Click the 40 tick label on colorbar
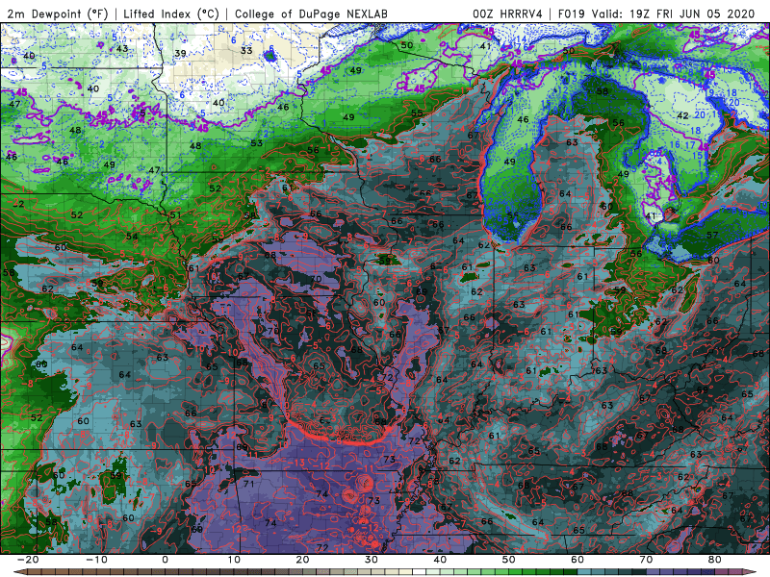Screen dimensions: 770x577 pyautogui.click(x=440, y=560)
